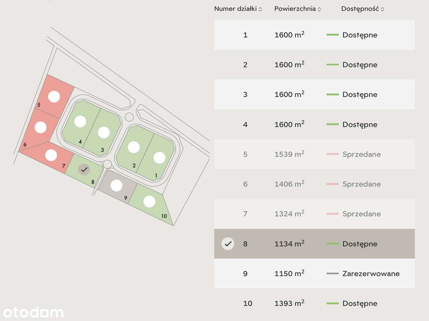Select the circle marker on plot 3
Viewport: 429px width, 321px height.
104,132
